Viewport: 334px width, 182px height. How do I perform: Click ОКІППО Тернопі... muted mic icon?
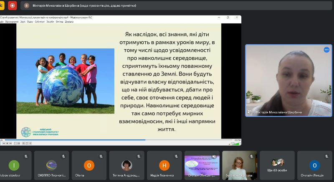click(x=63, y=157)
